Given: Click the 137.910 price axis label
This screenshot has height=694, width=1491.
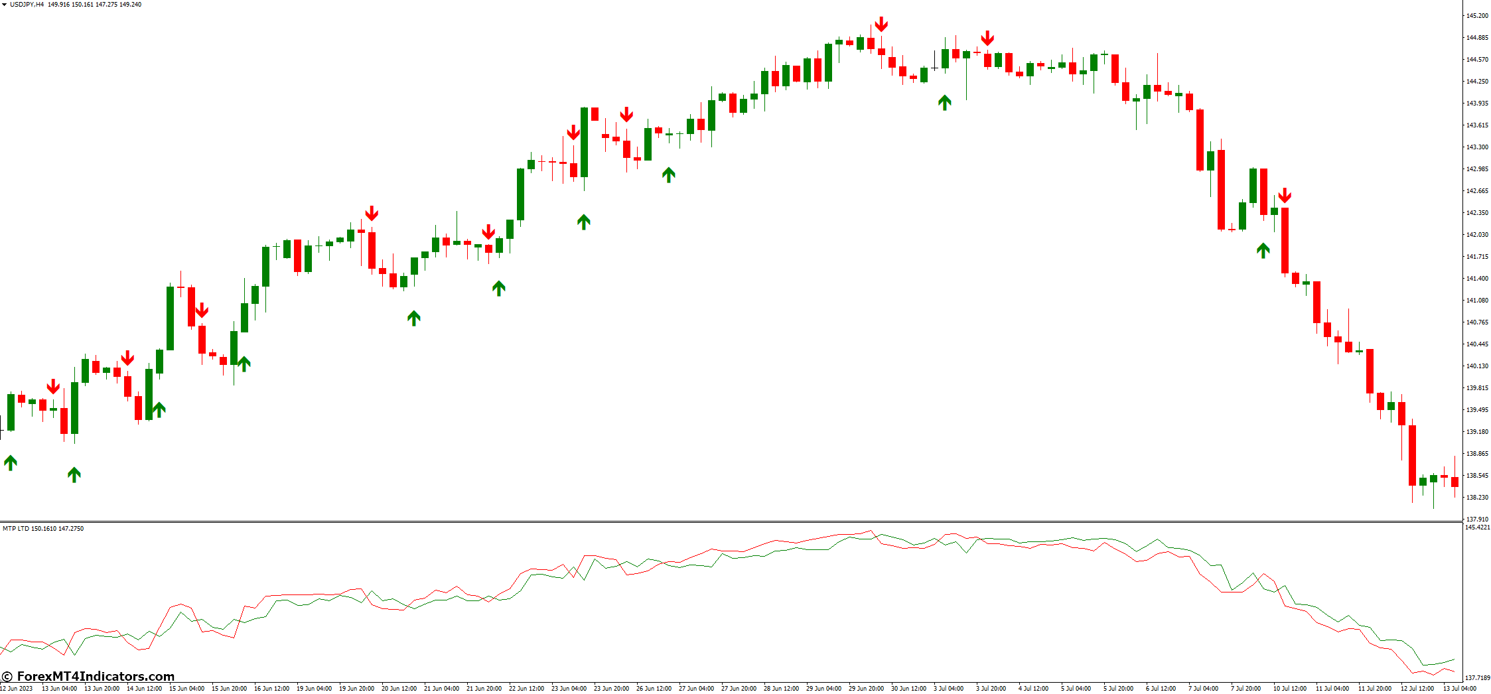Looking at the screenshot, I should point(1476,519).
